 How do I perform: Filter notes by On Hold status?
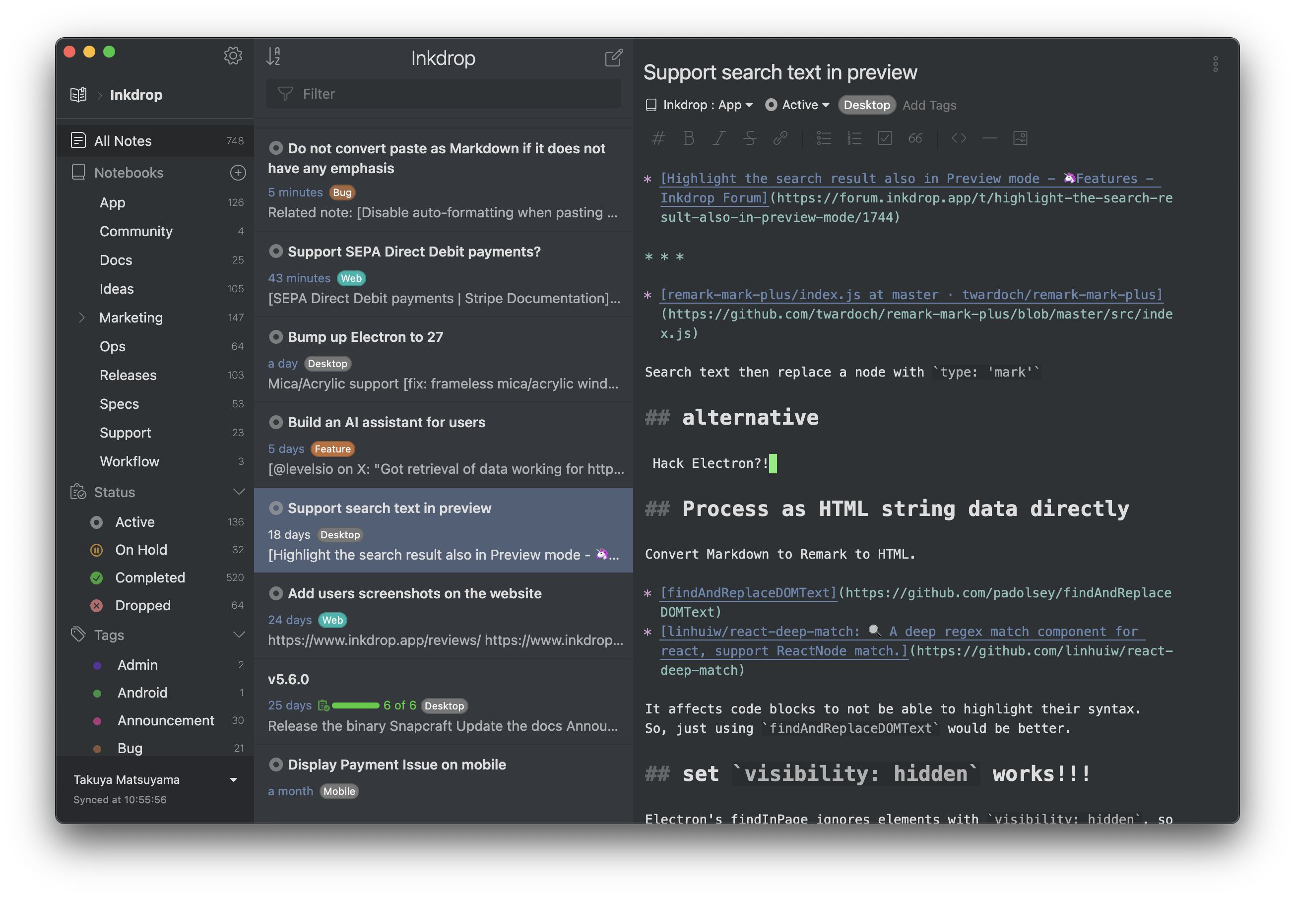(140, 550)
